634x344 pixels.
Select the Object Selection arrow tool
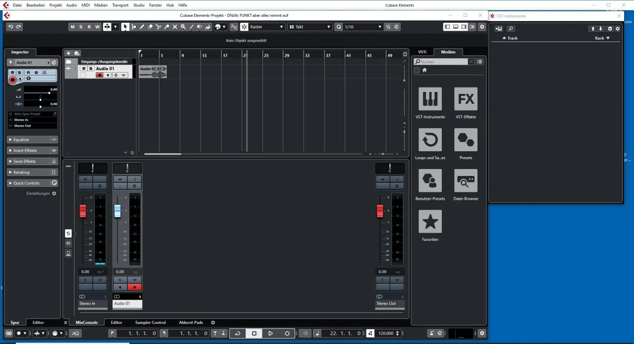[125, 27]
